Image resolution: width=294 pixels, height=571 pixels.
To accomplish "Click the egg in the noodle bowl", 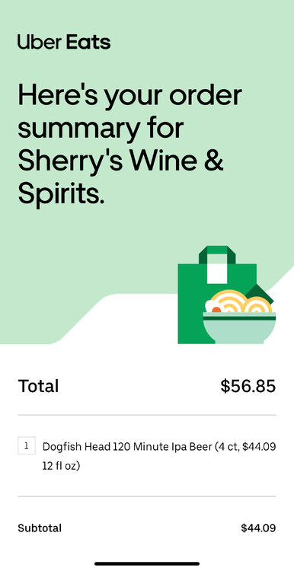I will (214, 307).
